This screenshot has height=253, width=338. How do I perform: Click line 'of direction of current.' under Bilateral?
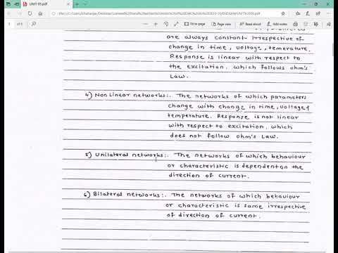pos(213,215)
